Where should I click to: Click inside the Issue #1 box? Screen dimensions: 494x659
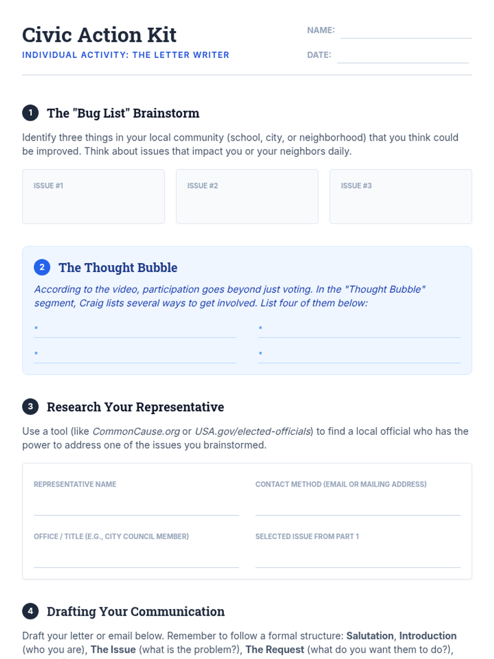93,202
